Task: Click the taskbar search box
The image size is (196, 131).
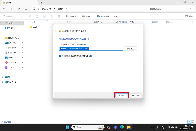Action: click(88, 127)
